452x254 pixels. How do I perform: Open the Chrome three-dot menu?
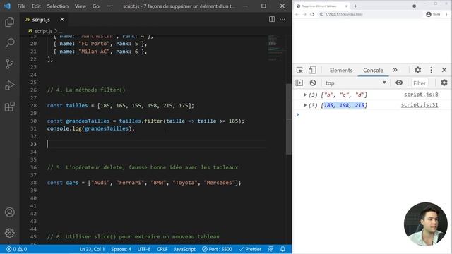447,14
